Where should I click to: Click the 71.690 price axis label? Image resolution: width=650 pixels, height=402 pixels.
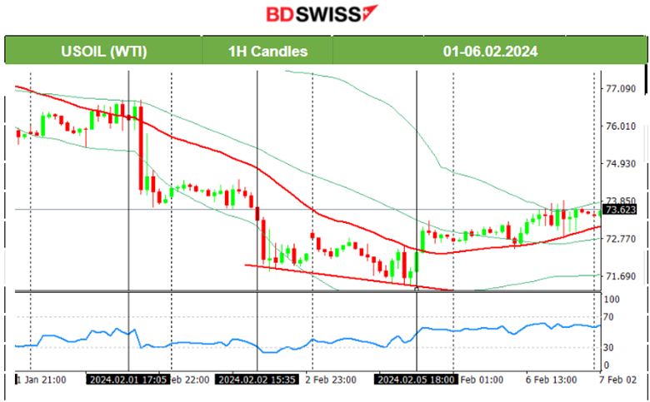tap(620, 276)
